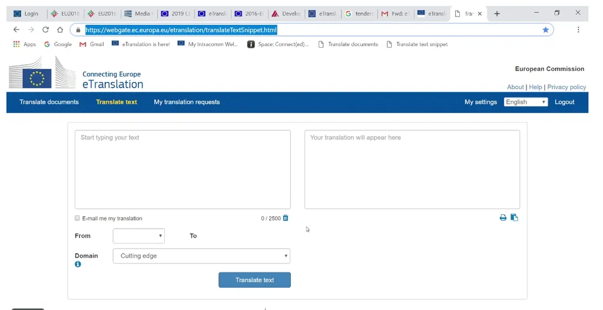The width and height of the screenshot is (603, 310).
Task: Open Chrome three-dot menu
Action: (578, 29)
